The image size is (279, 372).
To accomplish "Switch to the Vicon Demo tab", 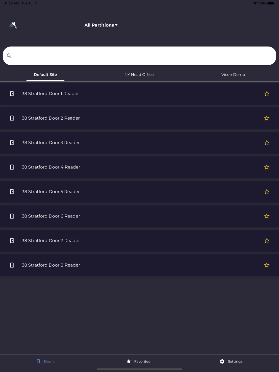I will (x=233, y=75).
